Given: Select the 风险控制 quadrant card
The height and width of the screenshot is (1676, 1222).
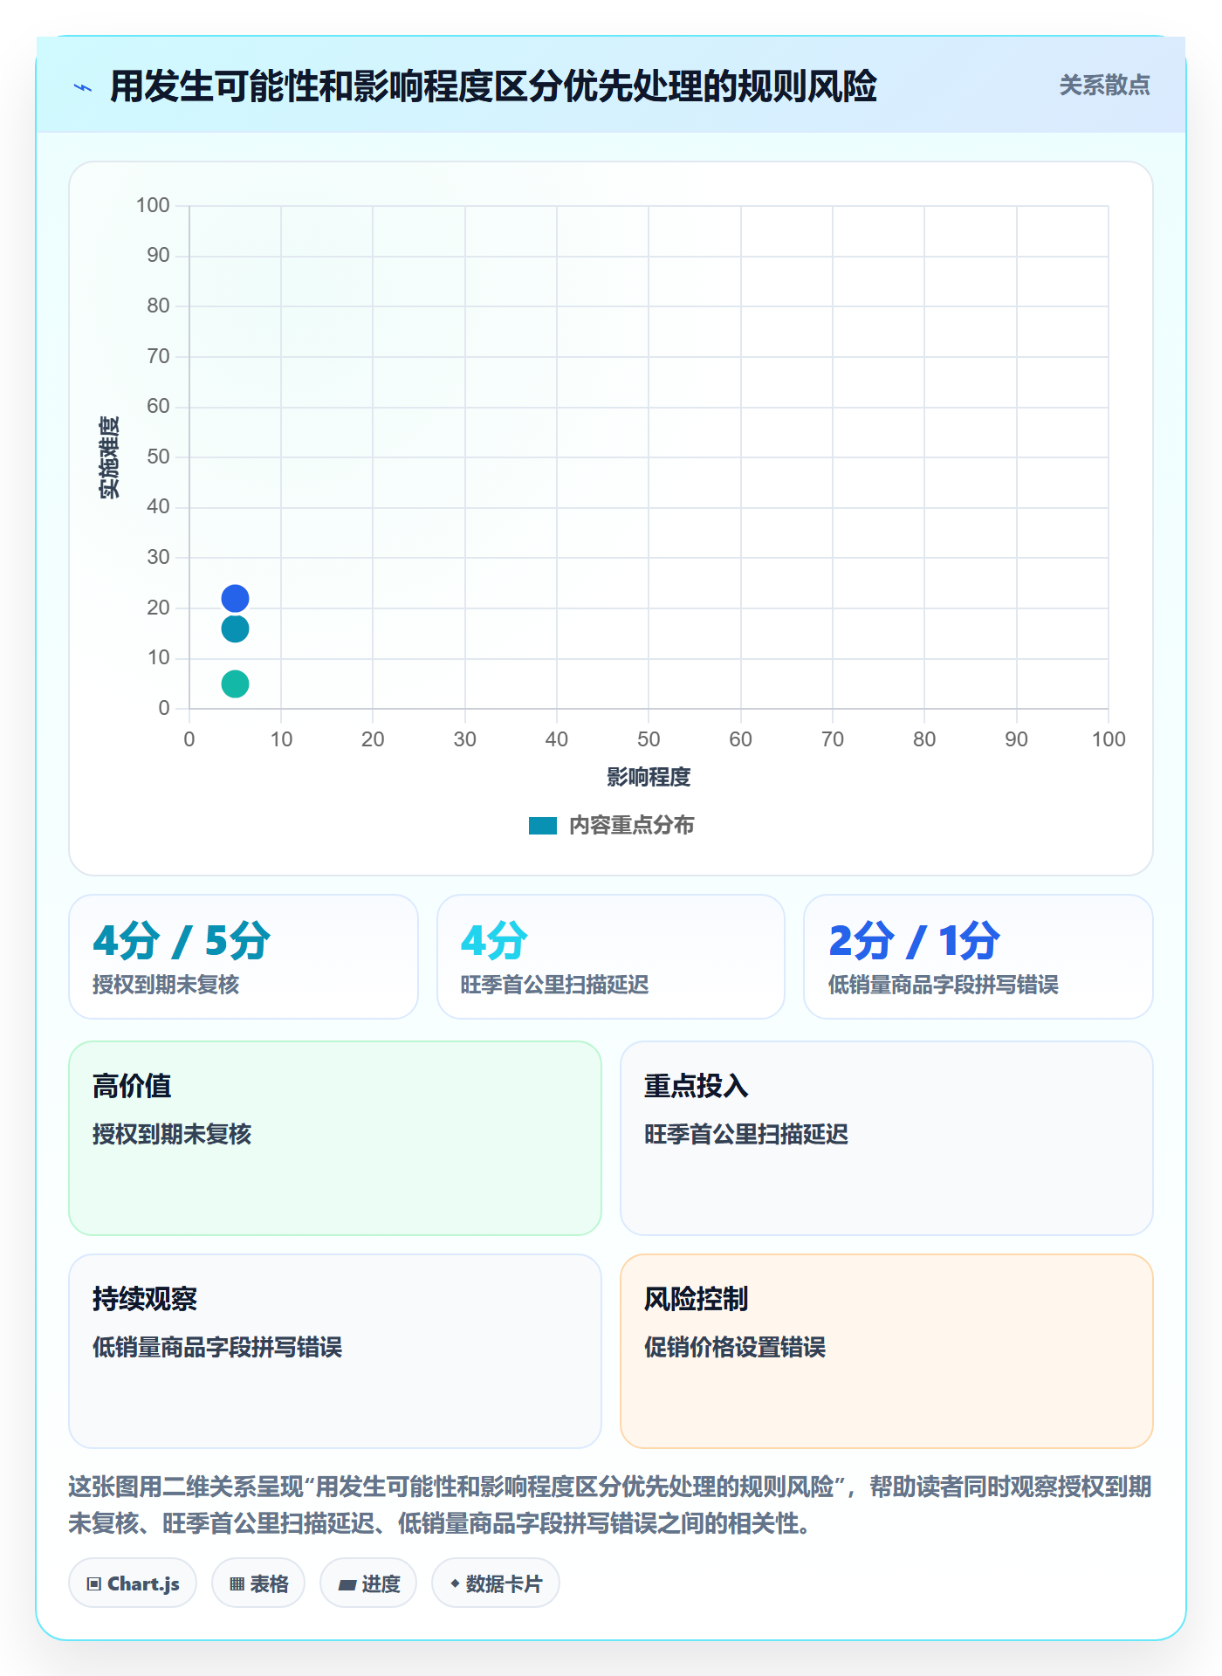Looking at the screenshot, I should point(887,1351).
